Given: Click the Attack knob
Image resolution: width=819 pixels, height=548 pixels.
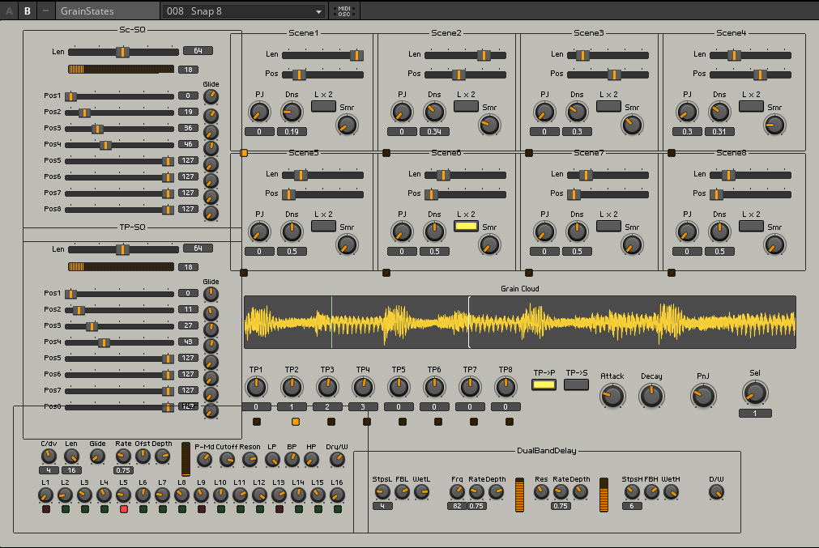Looking at the screenshot, I should click(x=612, y=395).
